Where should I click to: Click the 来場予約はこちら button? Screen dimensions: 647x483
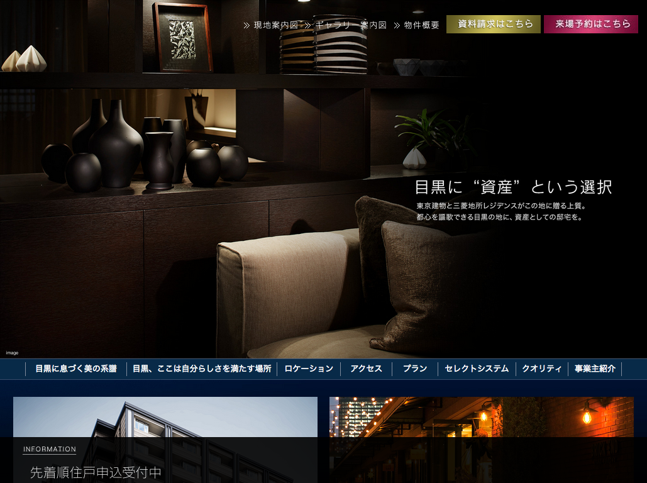[x=591, y=24]
